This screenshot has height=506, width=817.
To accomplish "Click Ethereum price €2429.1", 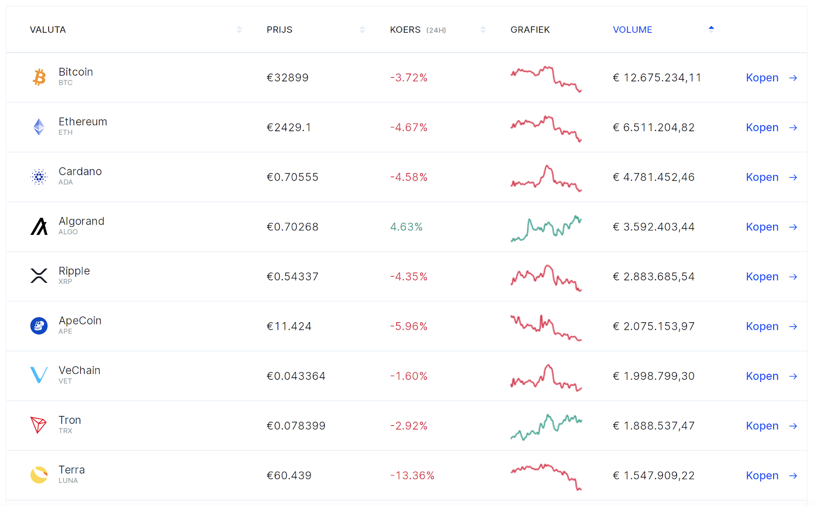I will click(289, 127).
